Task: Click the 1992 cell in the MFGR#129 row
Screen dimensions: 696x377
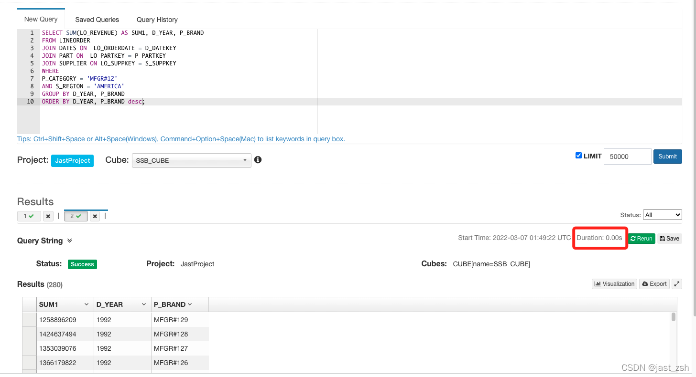Action: point(123,320)
